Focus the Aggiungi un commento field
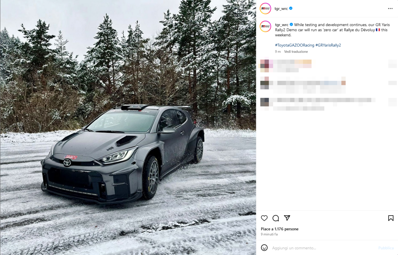This screenshot has height=255, width=398. (x=323, y=248)
